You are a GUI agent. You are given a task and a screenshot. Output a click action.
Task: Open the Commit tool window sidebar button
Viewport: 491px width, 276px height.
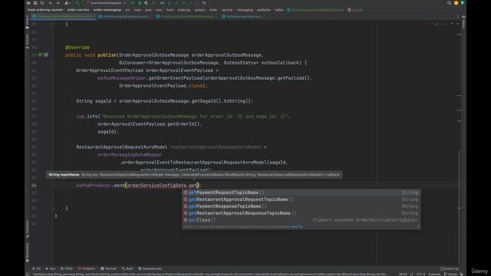[x=28, y=41]
